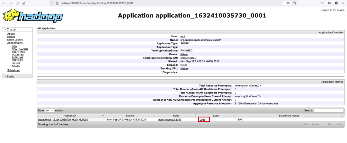Click the shield tracking protection icon
This screenshot has height=143, width=347.
pos(52,3)
